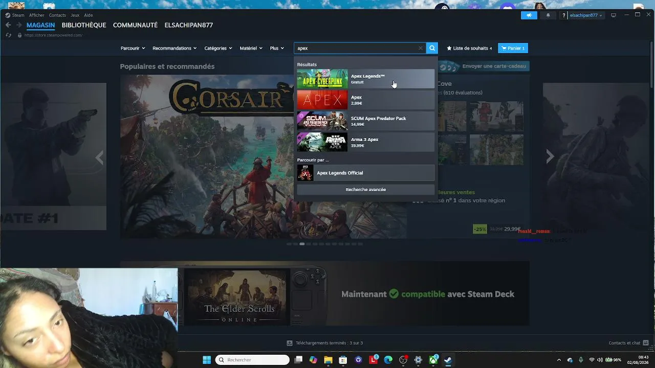Open the Wi-Fi network icon in tray
Image resolution: width=655 pixels, height=368 pixels.
click(592, 360)
